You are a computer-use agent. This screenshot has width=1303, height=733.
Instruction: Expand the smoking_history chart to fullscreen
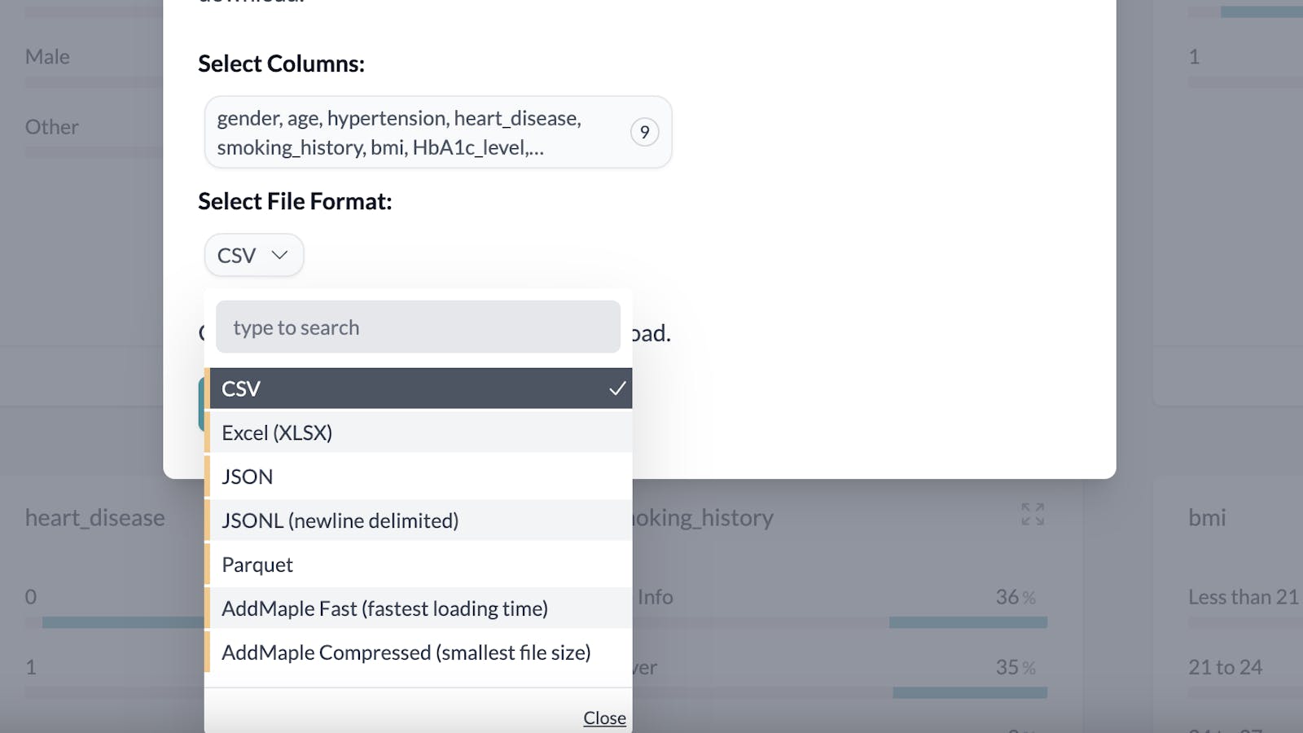pos(1033,515)
